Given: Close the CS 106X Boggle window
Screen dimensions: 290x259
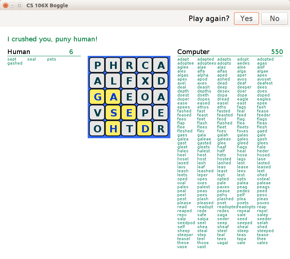Looking at the screenshot, I should click(x=5, y=5).
